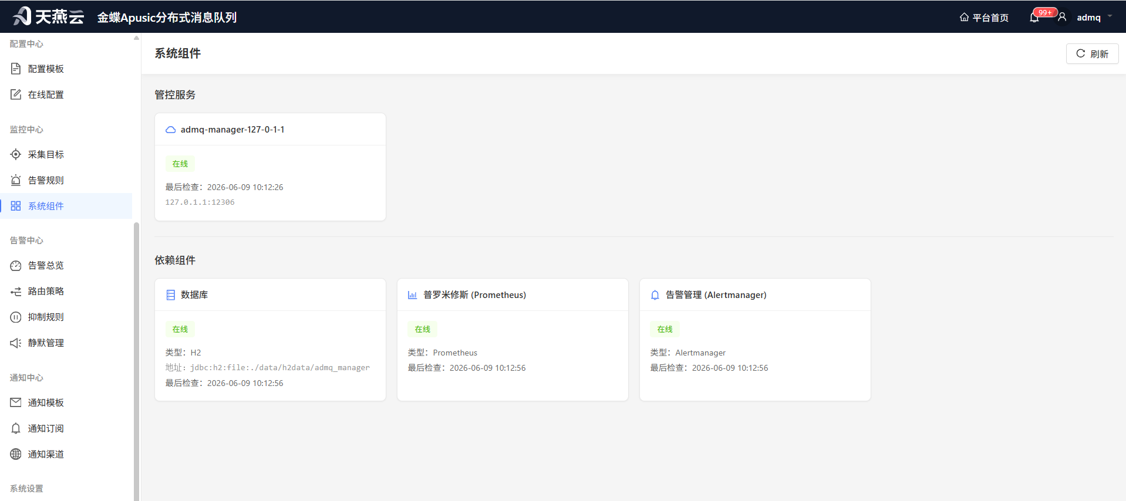Viewport: 1126px width, 501px height.
Task: Click the 在线配置 edit icon
Action: click(x=16, y=94)
